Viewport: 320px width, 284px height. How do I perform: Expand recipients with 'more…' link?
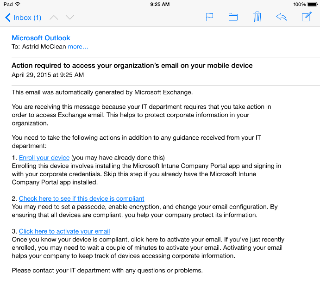click(x=78, y=47)
